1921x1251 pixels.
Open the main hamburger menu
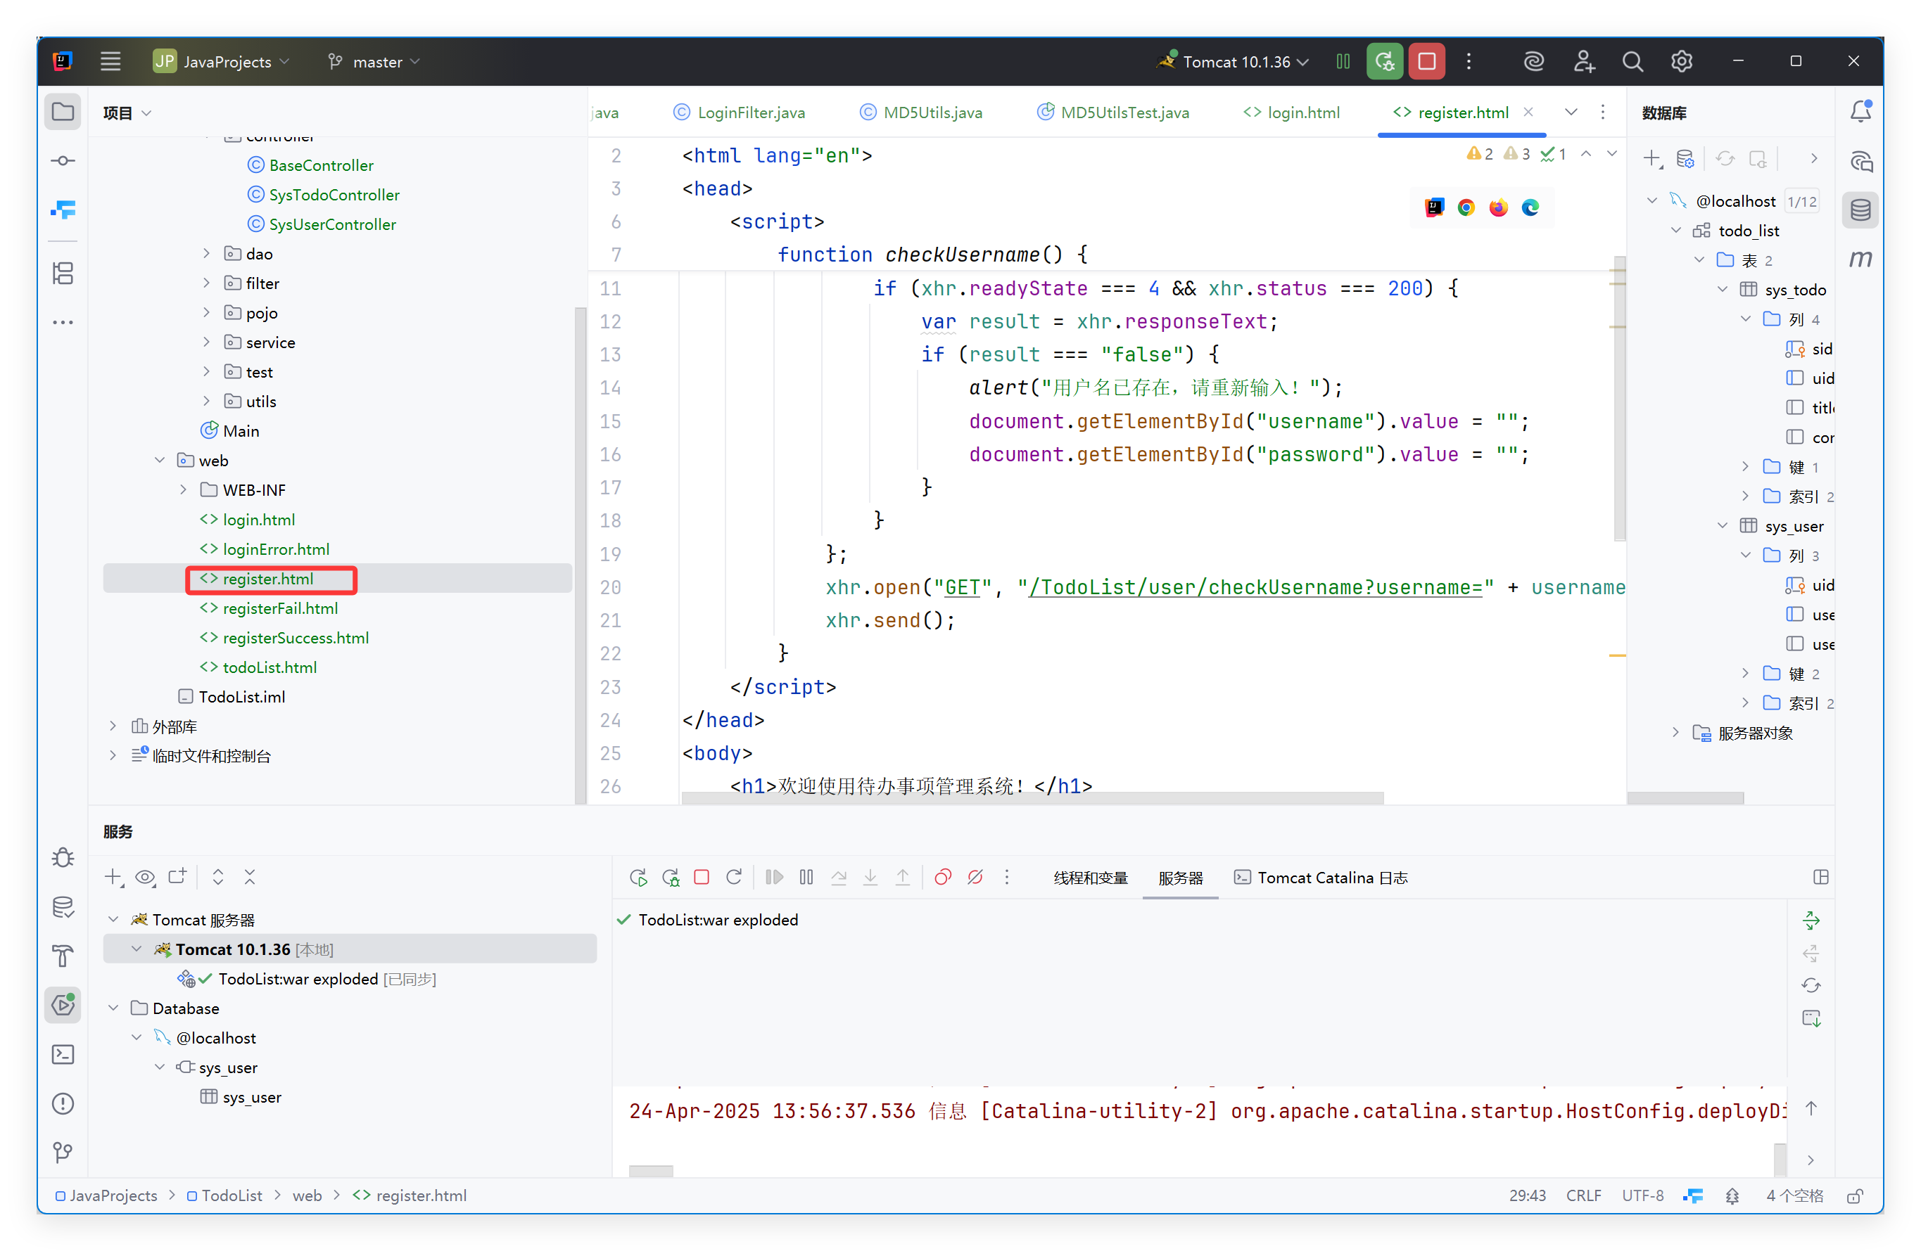click(110, 61)
